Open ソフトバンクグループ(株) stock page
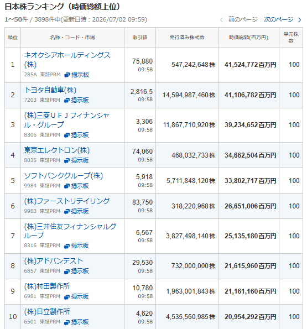Viewport: 307px width, 329px height. tap(64, 176)
